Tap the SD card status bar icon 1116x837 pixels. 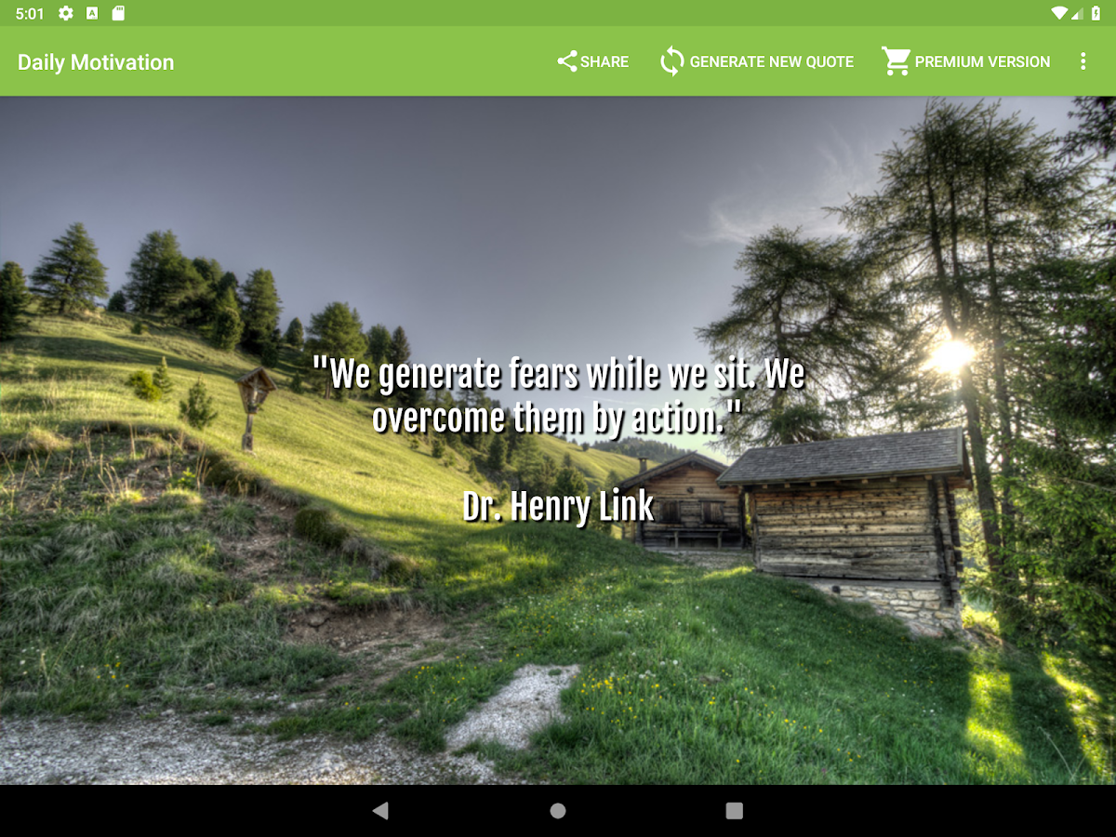(x=118, y=13)
